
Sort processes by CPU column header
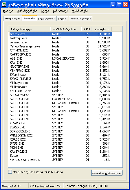pos(86,29)
